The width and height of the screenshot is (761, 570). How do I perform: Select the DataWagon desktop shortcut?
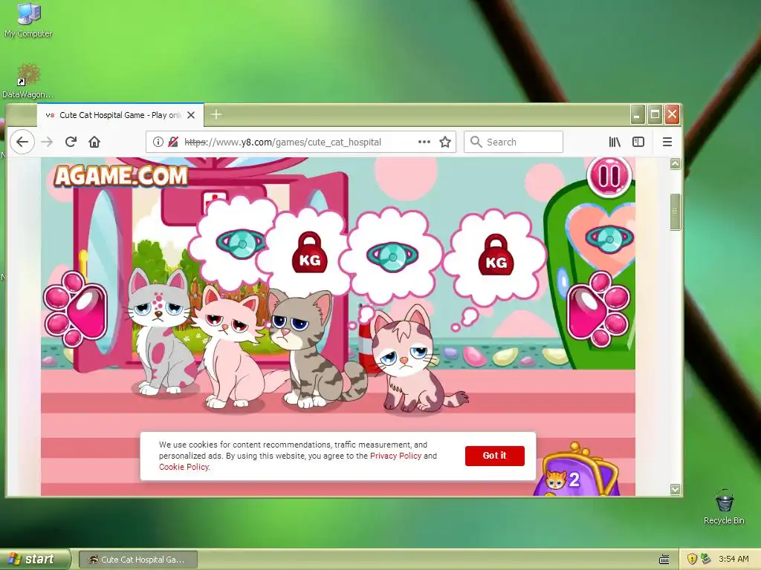pyautogui.click(x=27, y=81)
